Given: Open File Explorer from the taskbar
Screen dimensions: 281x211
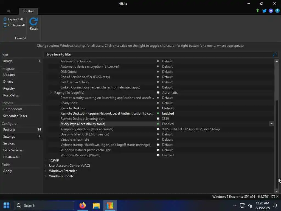Looking at the screenshot, I should (x=96, y=206).
